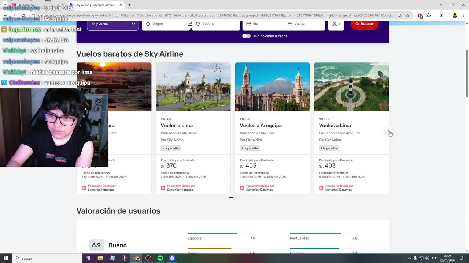Open the volume icon in system tray

point(427,258)
